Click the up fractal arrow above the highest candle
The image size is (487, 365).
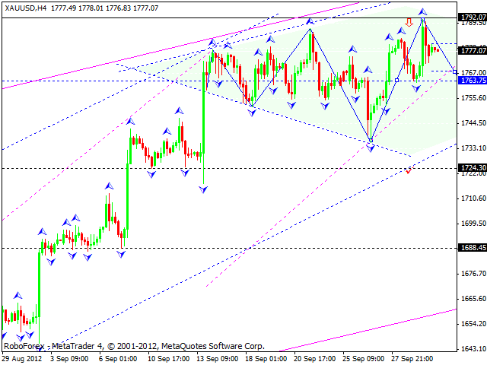(x=423, y=11)
